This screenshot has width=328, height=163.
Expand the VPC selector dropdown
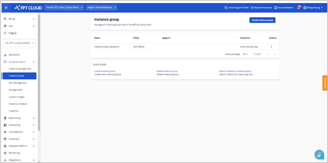(19, 43)
